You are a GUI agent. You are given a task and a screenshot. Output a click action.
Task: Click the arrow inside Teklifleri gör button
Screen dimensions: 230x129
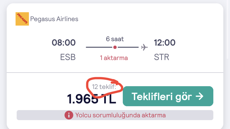pyautogui.click(x=200, y=96)
